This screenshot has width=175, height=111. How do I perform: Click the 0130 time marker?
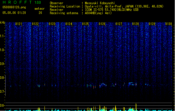[x=169, y=24]
